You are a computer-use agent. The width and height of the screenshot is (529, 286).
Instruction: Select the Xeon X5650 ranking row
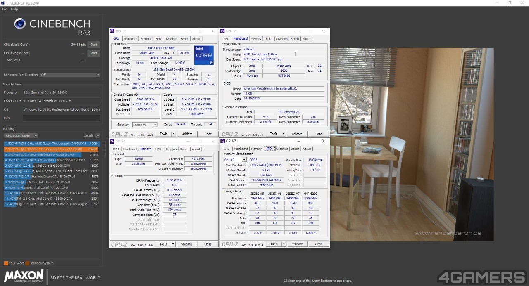coord(52,182)
